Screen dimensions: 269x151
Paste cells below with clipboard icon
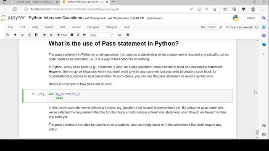37,35
